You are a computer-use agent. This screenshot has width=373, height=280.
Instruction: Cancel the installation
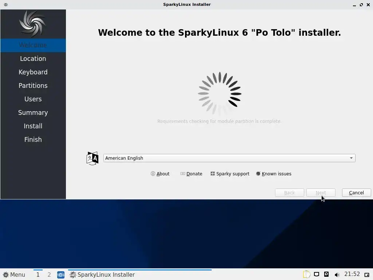[356, 192]
